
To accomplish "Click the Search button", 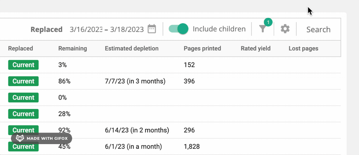I will click(318, 29).
